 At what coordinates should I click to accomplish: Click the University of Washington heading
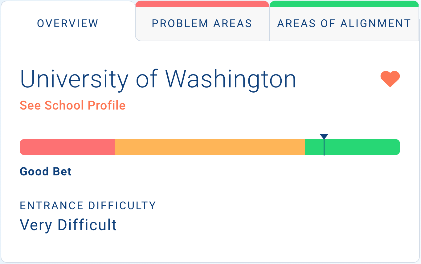pyautogui.click(x=158, y=79)
